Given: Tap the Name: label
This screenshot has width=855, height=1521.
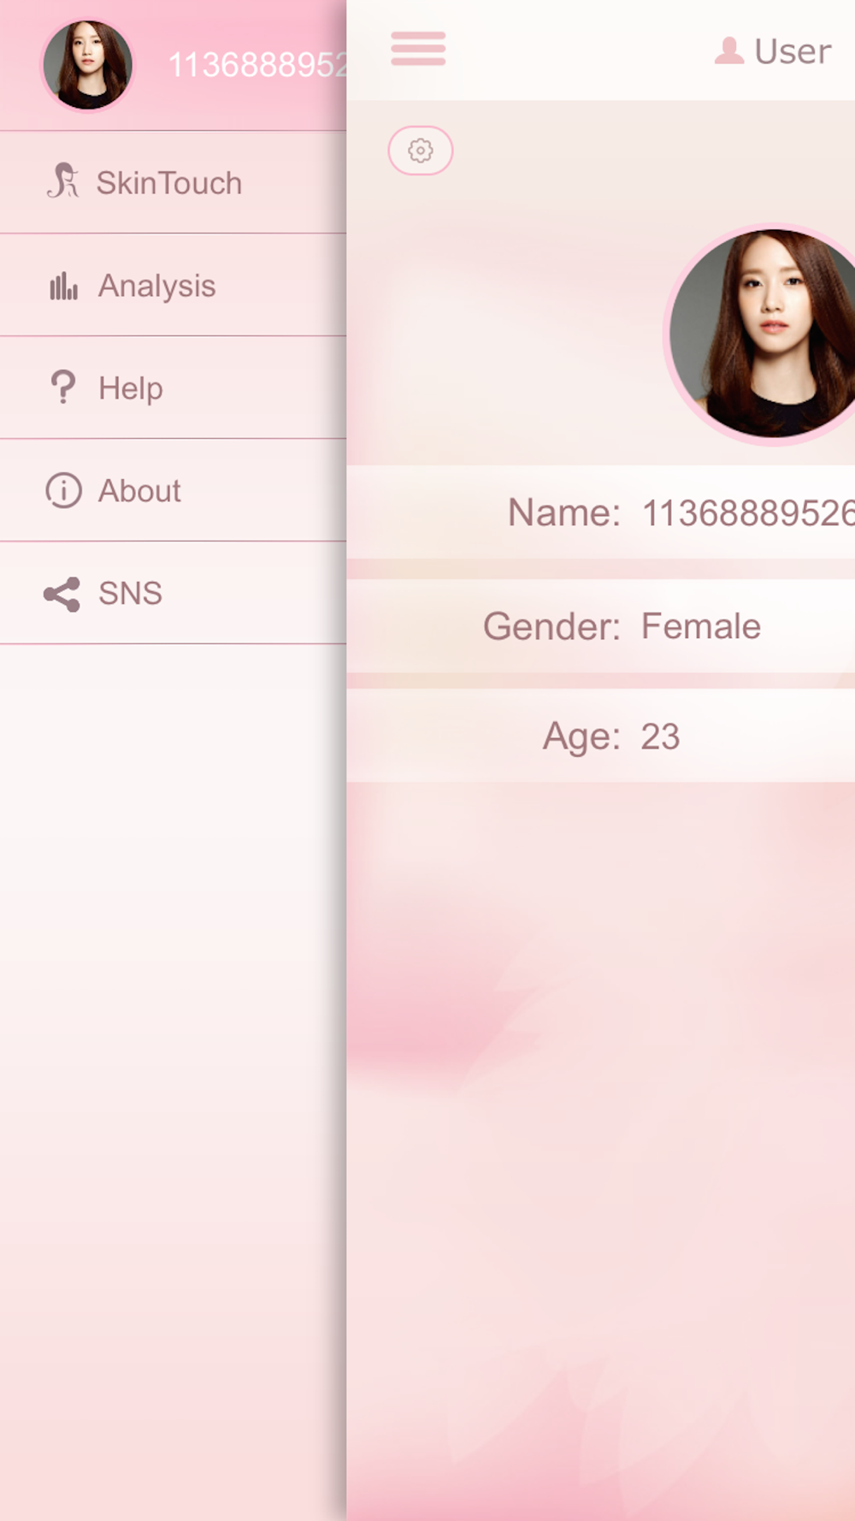Looking at the screenshot, I should (x=564, y=513).
